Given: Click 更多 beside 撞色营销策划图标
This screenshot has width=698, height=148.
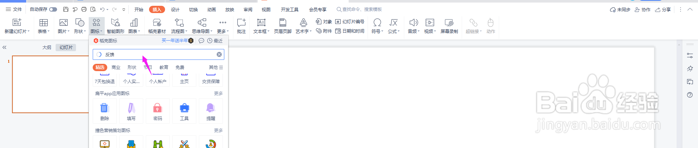Looking at the screenshot, I should pos(218,131).
